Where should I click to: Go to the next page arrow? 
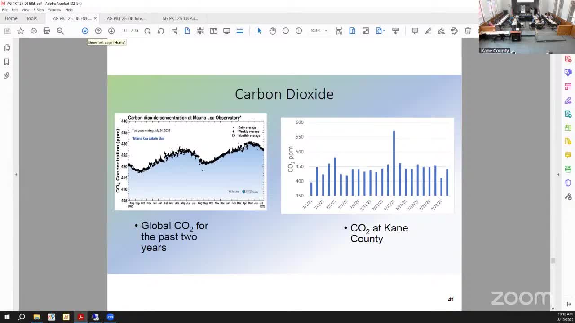click(x=111, y=31)
